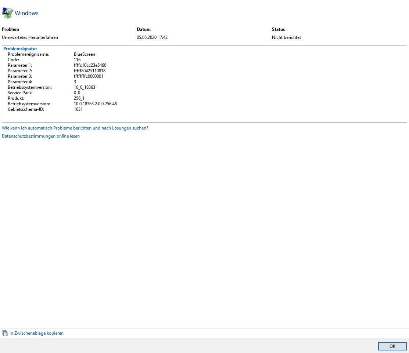Click the 'Windows' title text

(26, 13)
